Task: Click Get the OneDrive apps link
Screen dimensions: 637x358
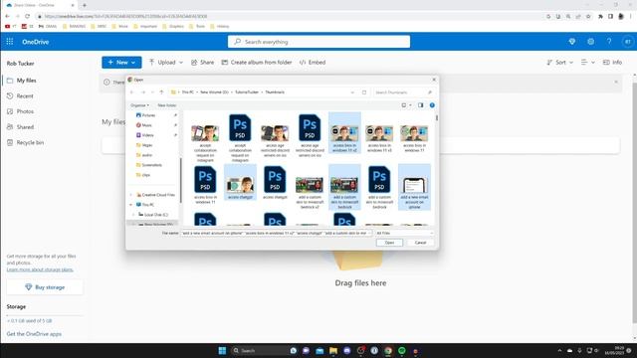Action: (34, 334)
